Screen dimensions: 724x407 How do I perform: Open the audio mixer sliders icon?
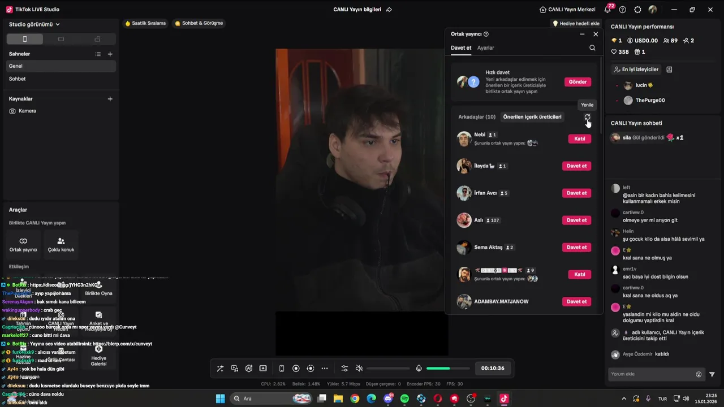[344, 369]
